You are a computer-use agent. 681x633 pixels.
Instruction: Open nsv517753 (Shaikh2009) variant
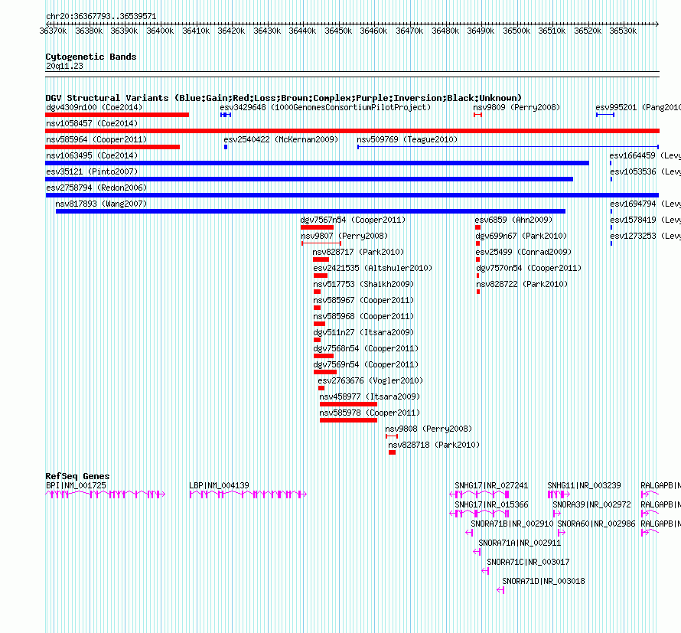[x=363, y=284]
